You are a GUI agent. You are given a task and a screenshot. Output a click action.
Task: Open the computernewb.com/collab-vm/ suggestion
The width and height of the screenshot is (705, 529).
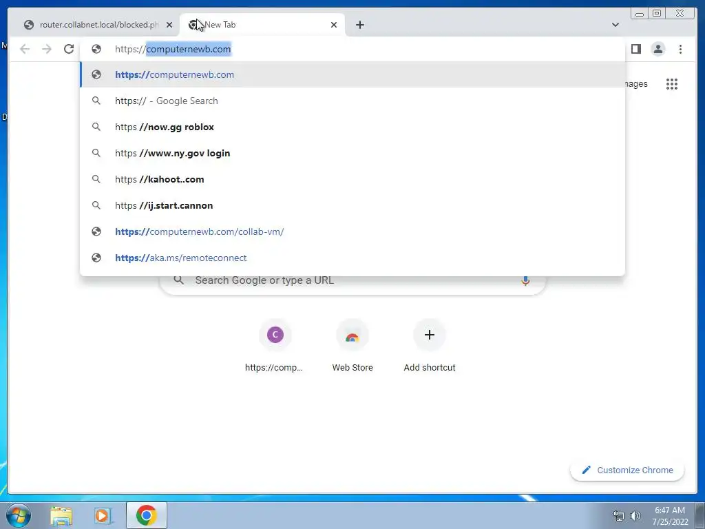352,231
